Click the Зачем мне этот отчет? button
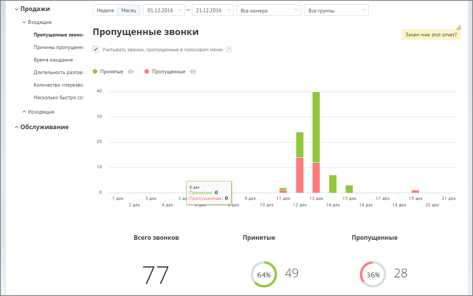 click(x=431, y=35)
